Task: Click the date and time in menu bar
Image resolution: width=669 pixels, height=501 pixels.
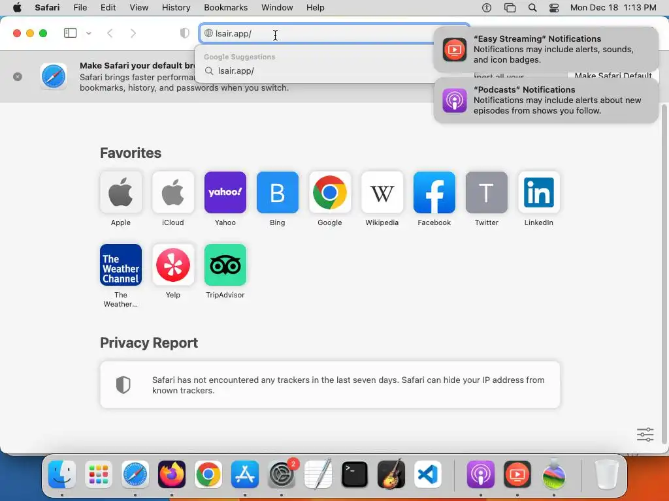Action: 613,8
